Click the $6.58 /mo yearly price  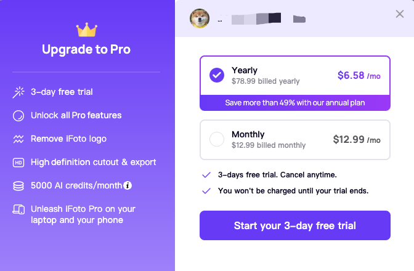[359, 76]
